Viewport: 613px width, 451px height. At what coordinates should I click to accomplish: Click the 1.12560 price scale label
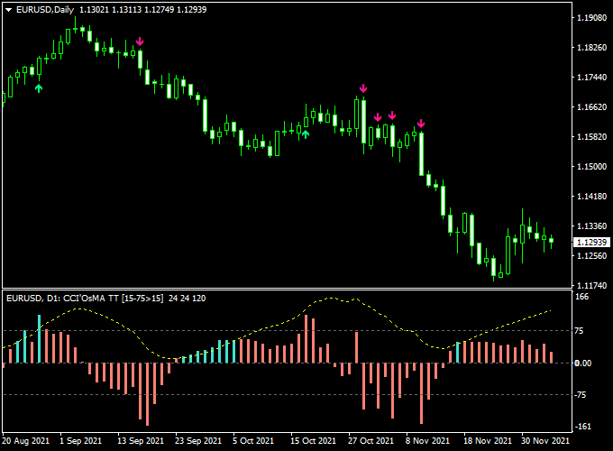[x=592, y=255]
